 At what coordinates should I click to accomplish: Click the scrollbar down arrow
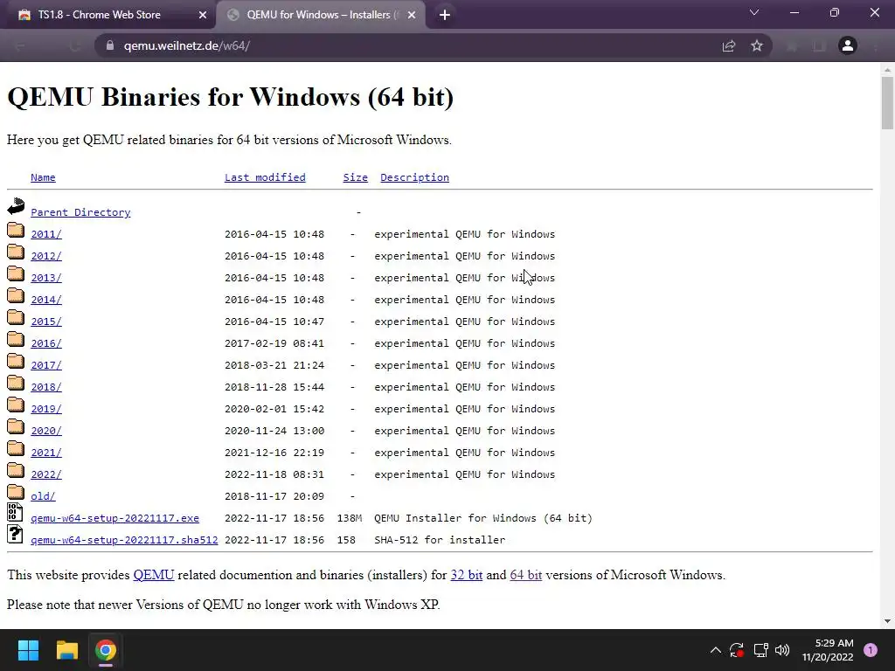click(x=887, y=621)
